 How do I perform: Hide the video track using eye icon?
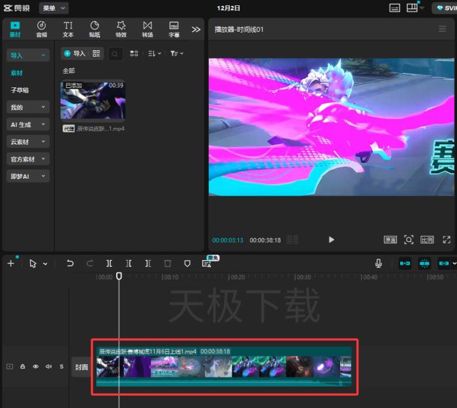tap(36, 367)
